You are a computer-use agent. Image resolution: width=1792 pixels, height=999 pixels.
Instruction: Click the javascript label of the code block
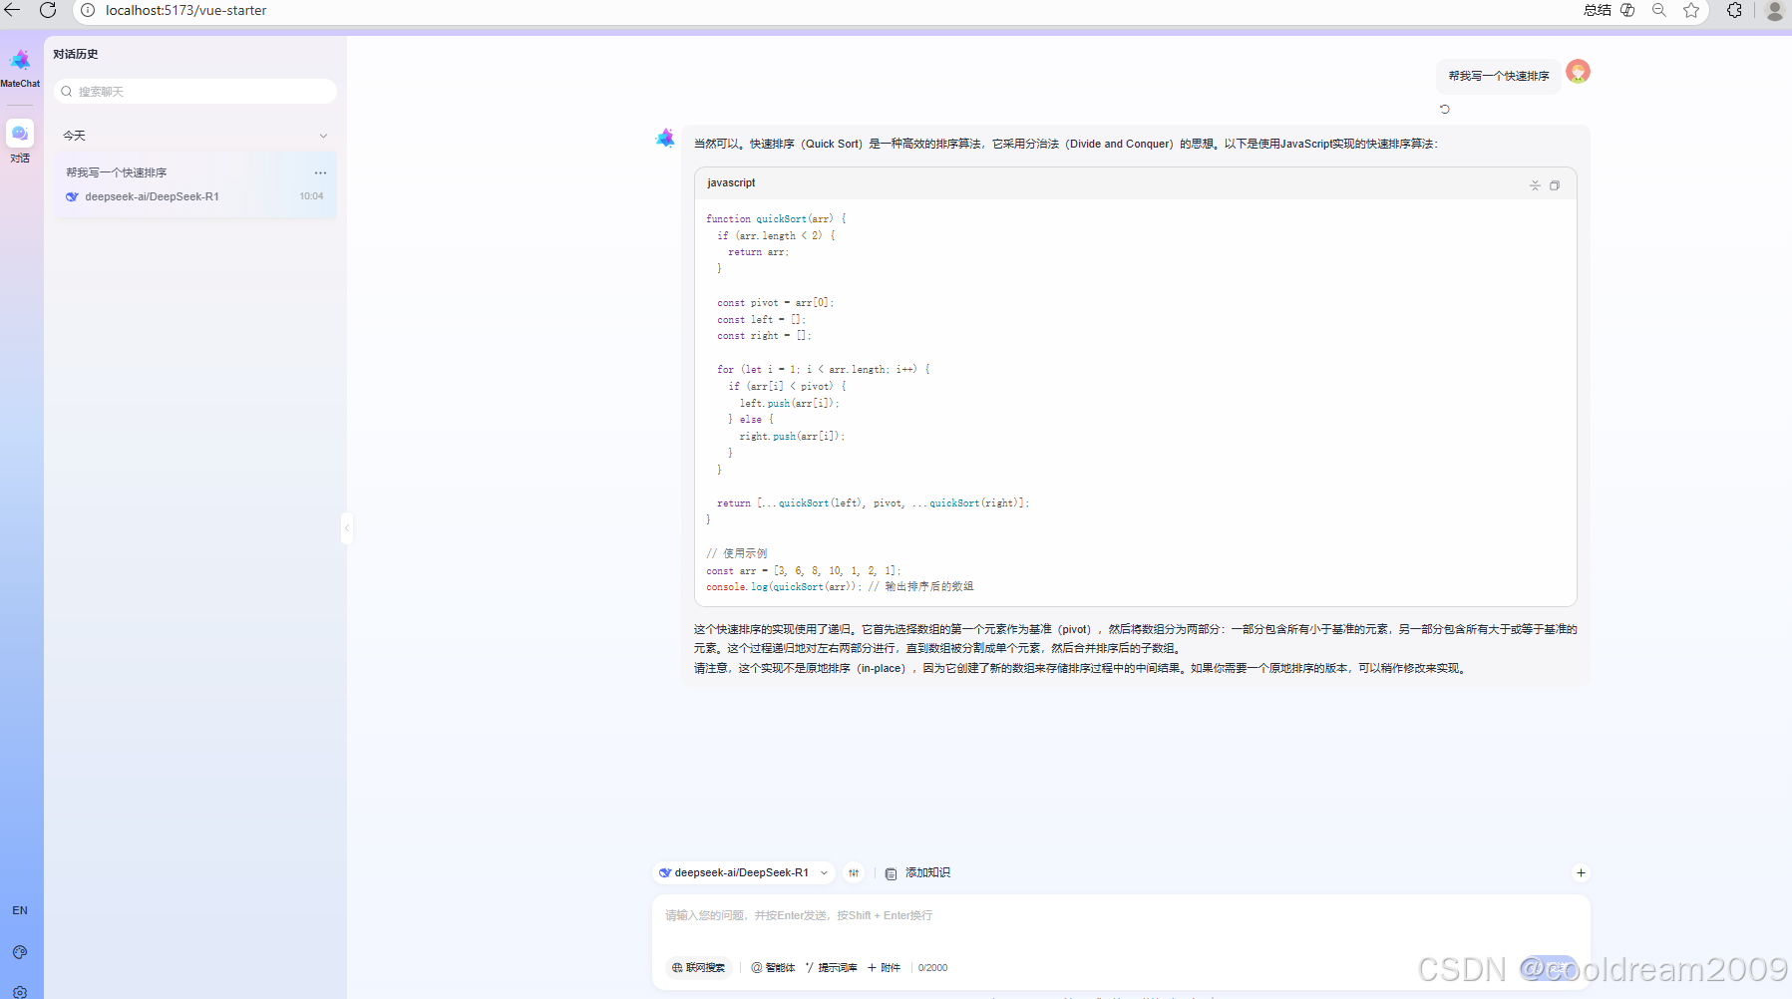click(x=731, y=182)
